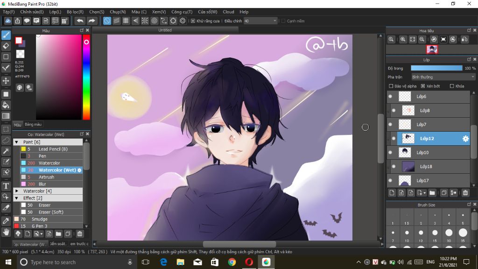Open the Cloud menu
478x269 pixels.
tap(228, 12)
